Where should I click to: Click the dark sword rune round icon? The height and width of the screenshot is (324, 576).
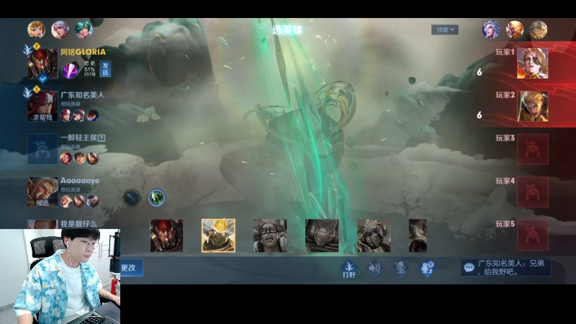tap(132, 198)
